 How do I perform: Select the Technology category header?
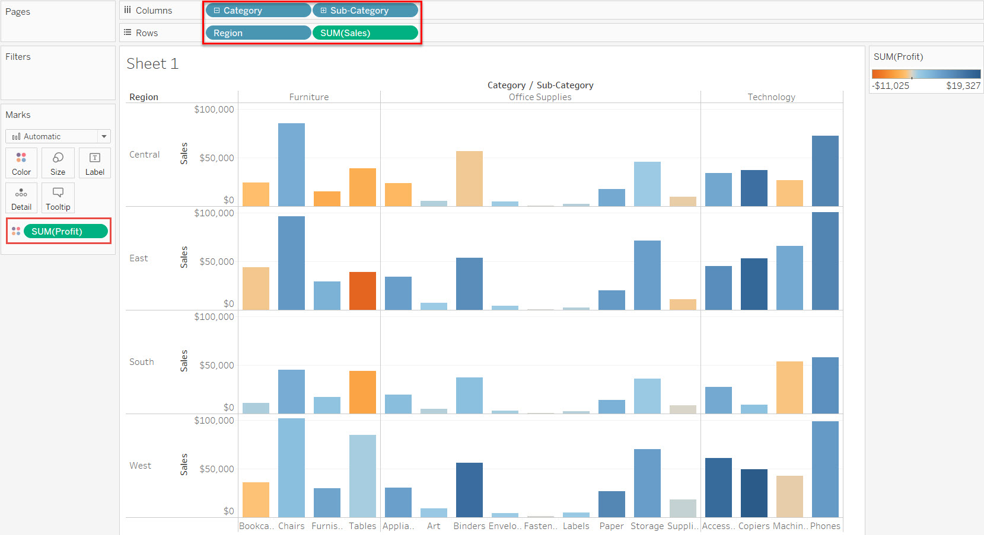coord(771,97)
